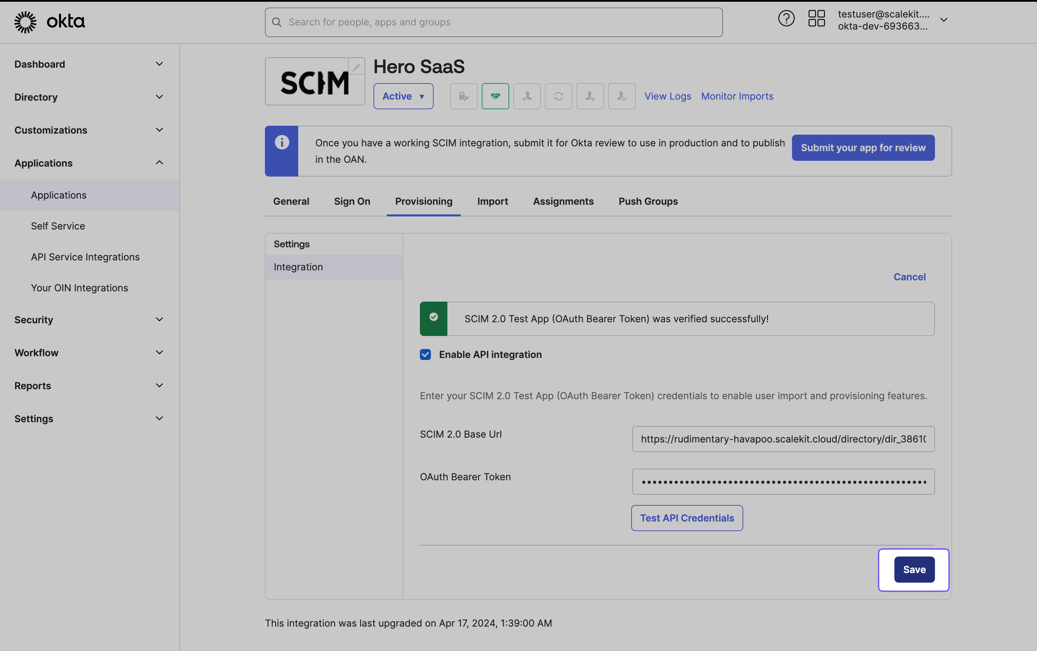Click the Save button
Image resolution: width=1037 pixels, height=651 pixels.
tap(914, 569)
